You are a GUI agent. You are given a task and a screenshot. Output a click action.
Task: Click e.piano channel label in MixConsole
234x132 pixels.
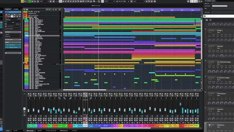pyautogui.click(x=85, y=125)
